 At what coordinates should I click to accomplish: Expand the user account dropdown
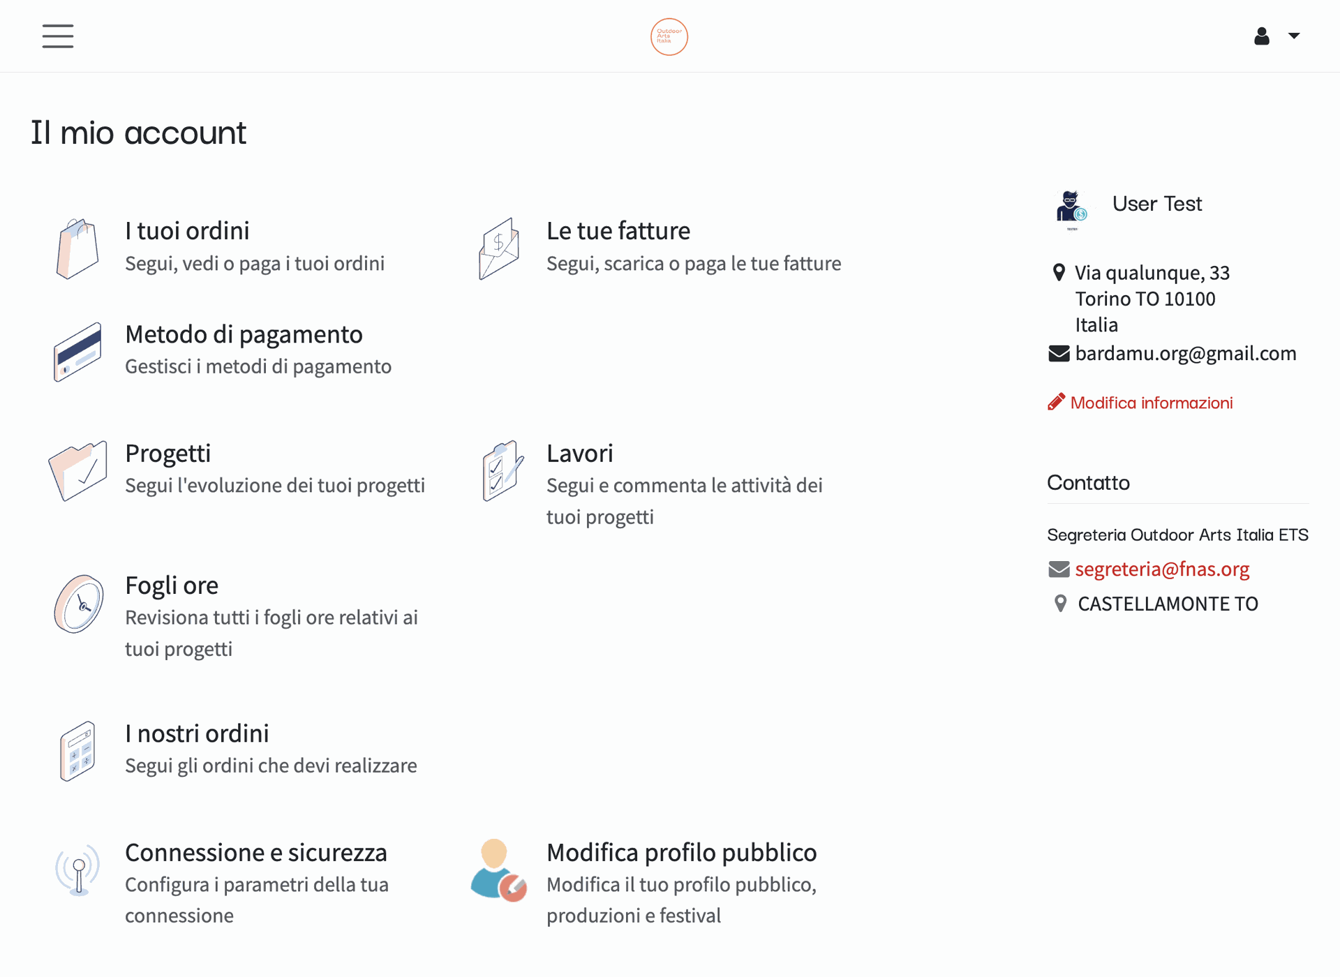pyautogui.click(x=1276, y=36)
